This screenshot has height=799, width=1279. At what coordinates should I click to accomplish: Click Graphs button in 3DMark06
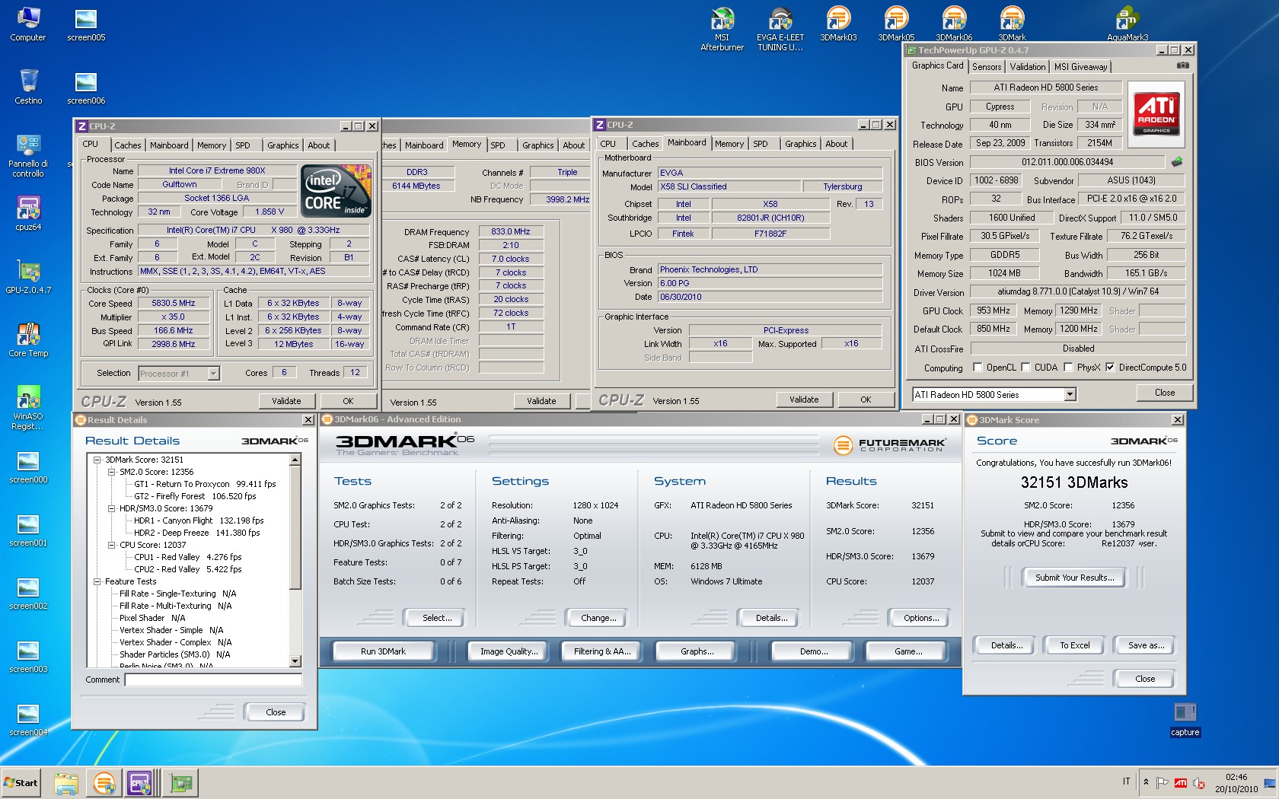(697, 651)
